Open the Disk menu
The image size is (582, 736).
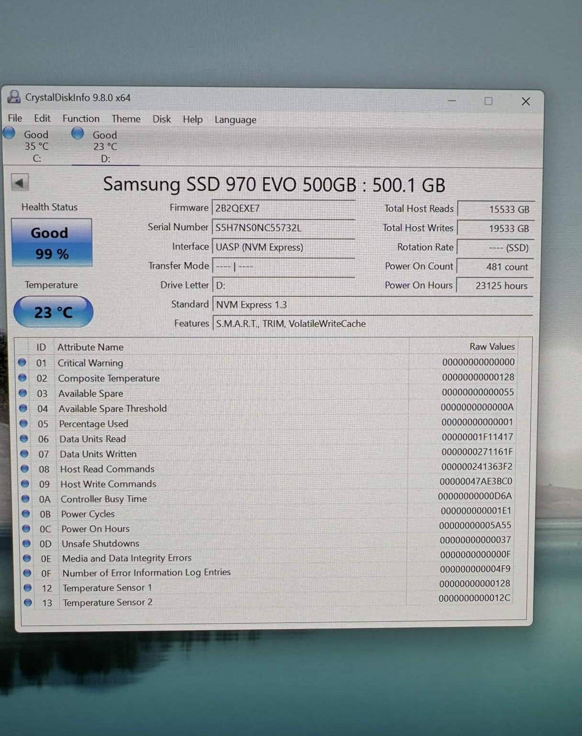coord(161,119)
